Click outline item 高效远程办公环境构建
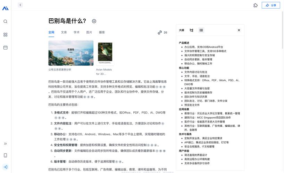This screenshot has width=284, height=173. (x=197, y=159)
